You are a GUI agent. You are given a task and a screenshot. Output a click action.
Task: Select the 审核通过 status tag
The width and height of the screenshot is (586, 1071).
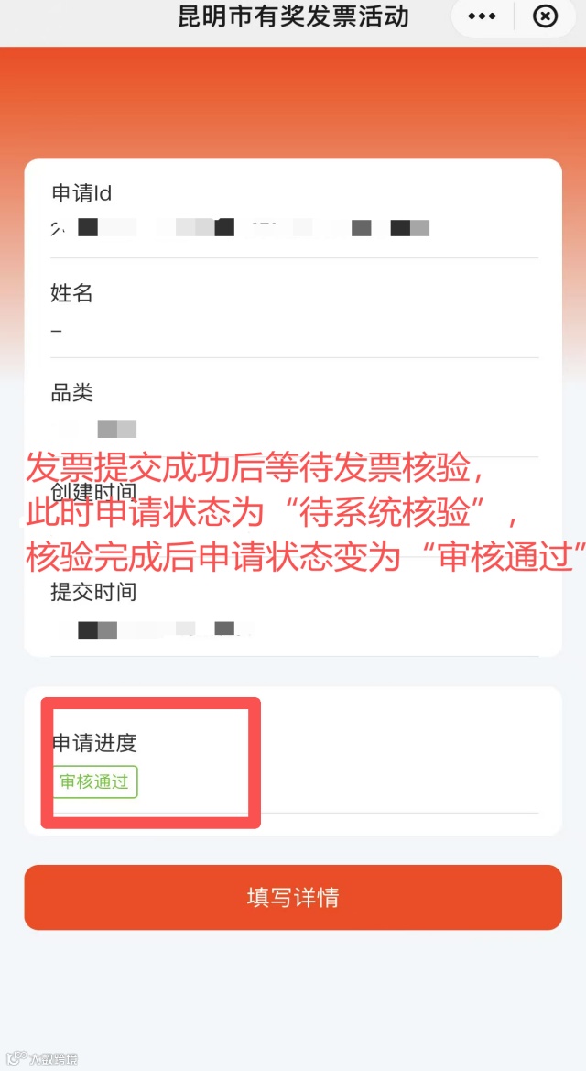[95, 782]
